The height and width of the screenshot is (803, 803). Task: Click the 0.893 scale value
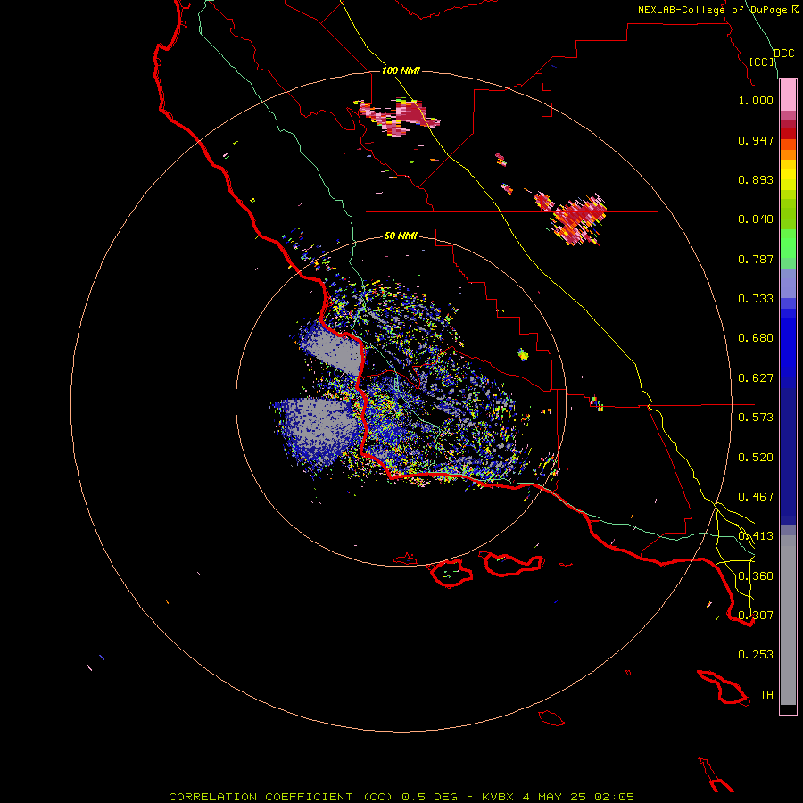tap(756, 179)
